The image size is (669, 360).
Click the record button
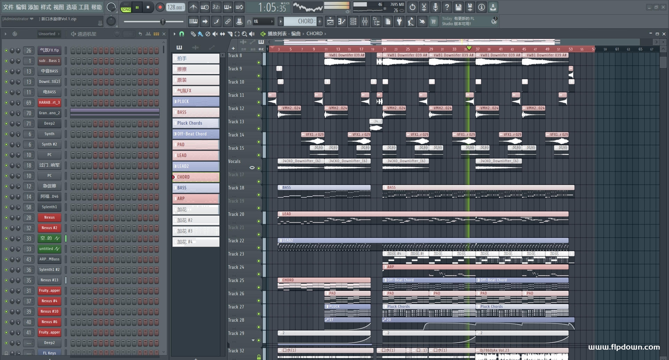coord(160,7)
